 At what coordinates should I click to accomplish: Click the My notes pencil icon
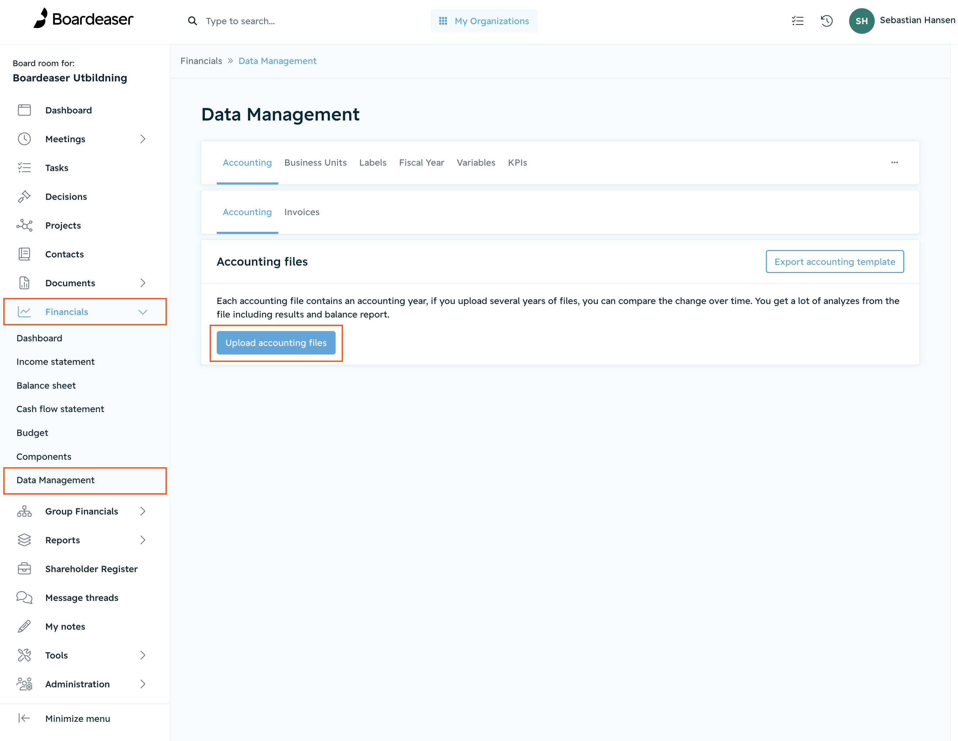[24, 627]
